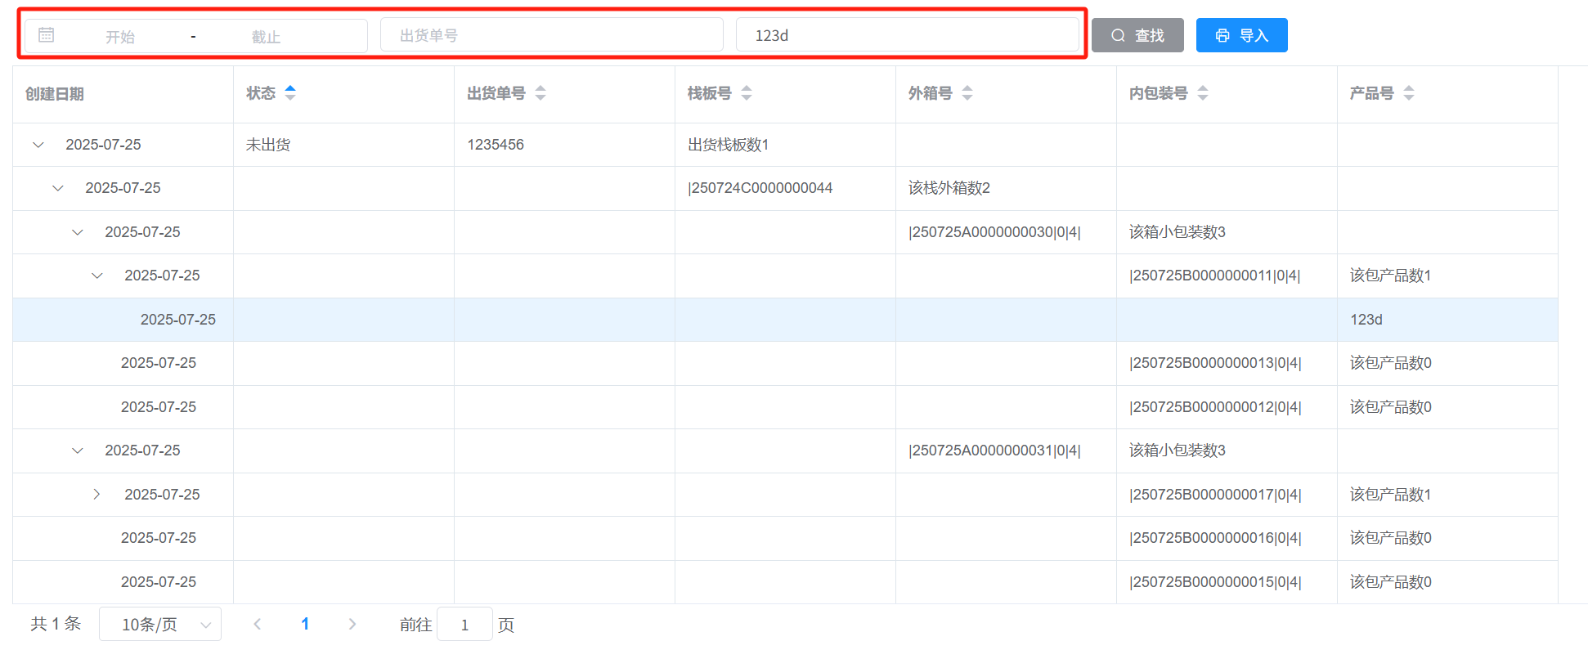This screenshot has height=650, width=1588.
Task: Click the calendar icon in date range field
Action: pos(47,35)
